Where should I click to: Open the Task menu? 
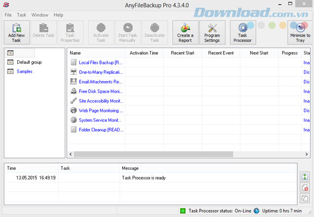[22, 15]
